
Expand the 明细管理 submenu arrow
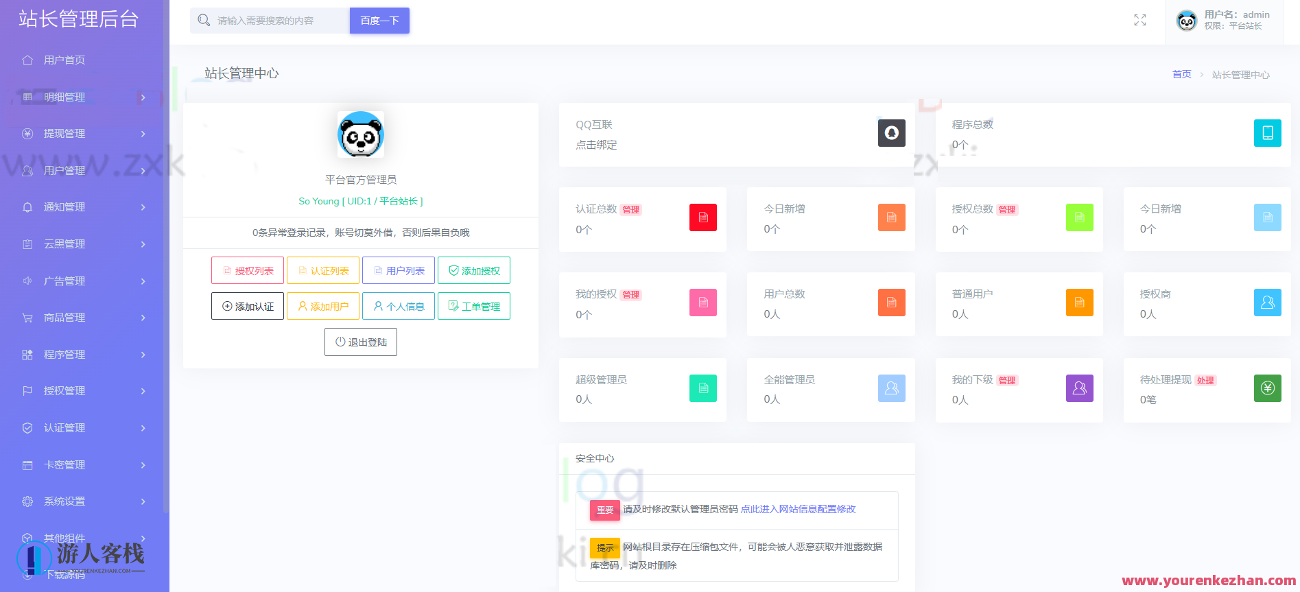point(143,97)
